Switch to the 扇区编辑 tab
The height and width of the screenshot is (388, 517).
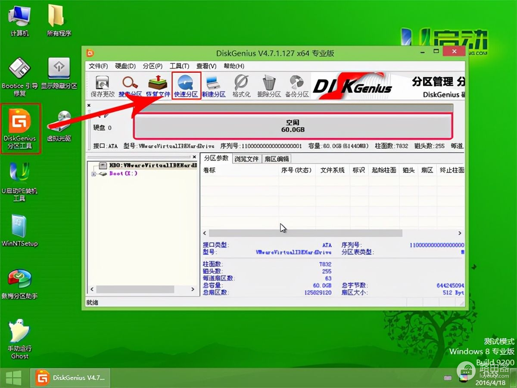(x=277, y=159)
